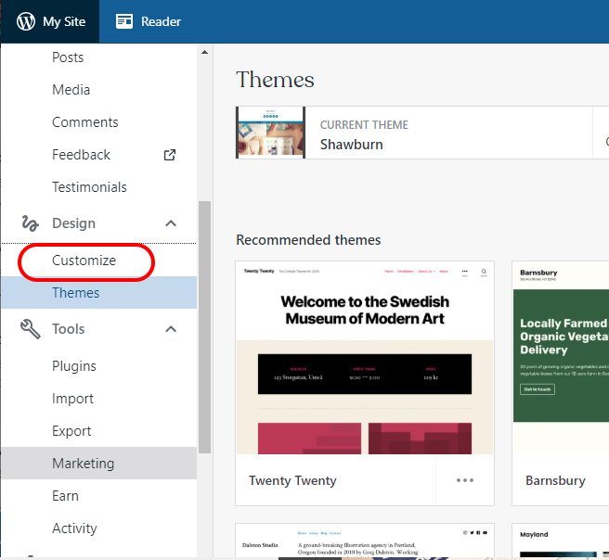Go to Posts in sidebar
The height and width of the screenshot is (560, 609).
[x=68, y=57]
